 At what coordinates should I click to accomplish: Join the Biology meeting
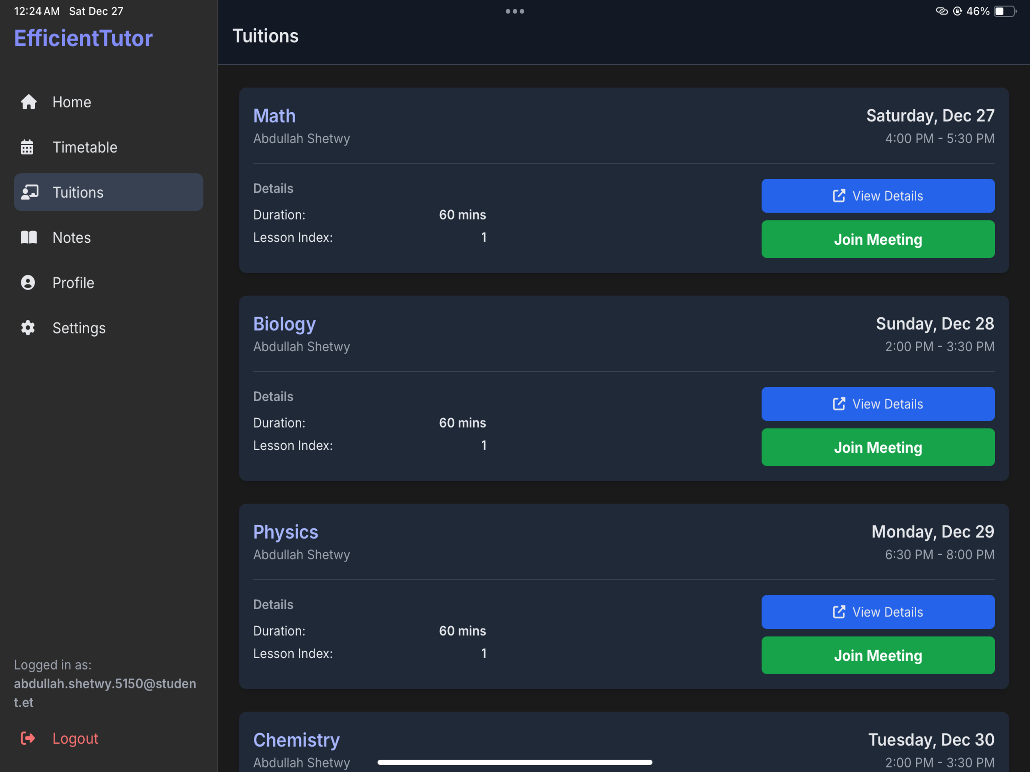click(878, 447)
